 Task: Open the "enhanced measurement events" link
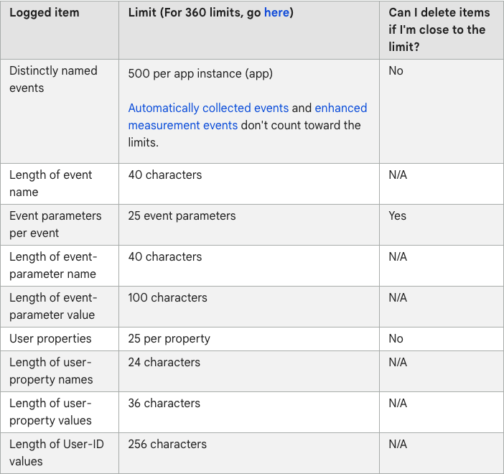point(340,108)
